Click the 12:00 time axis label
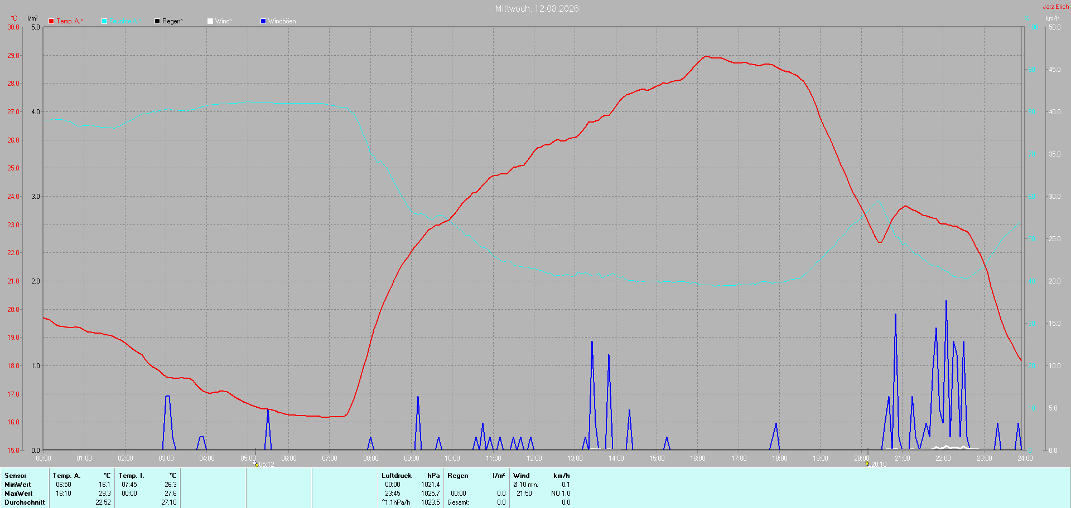This screenshot has width=1071, height=508. [534, 458]
